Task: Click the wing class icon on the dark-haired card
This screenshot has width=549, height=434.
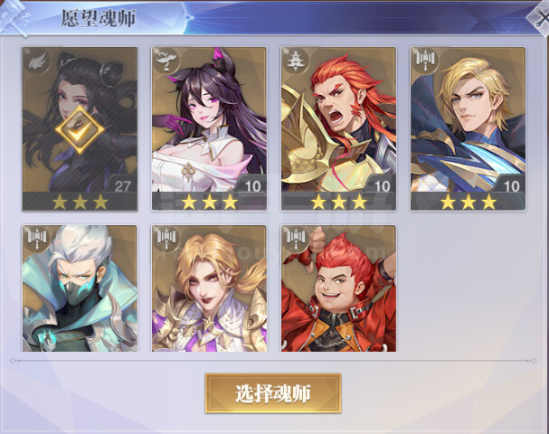Action: [x=36, y=61]
